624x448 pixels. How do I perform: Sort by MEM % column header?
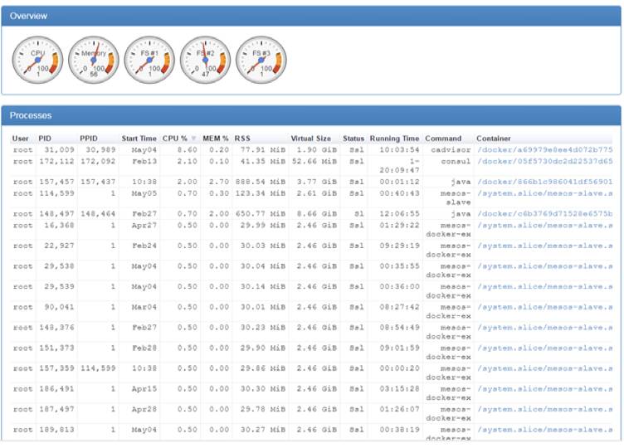click(216, 139)
